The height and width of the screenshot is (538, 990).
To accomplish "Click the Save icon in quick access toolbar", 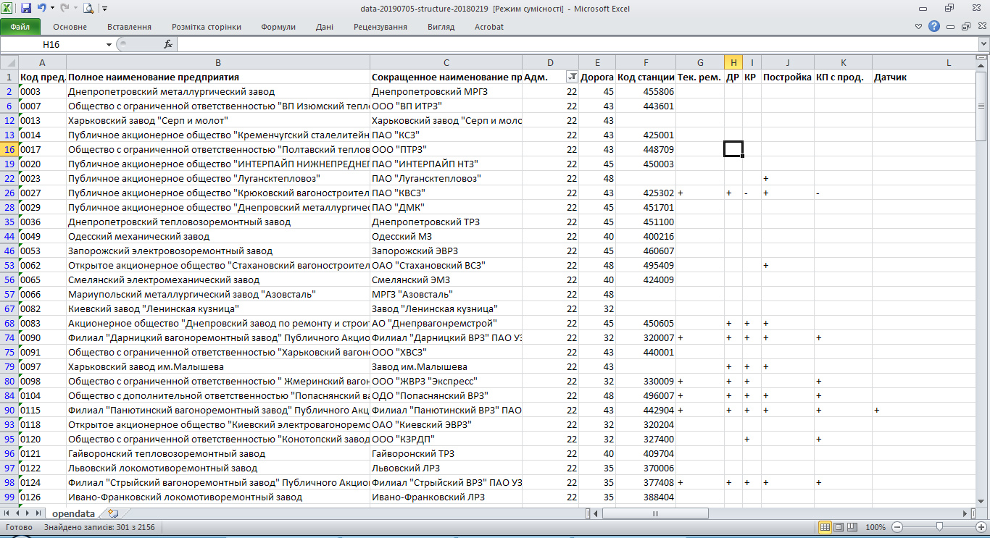I will [26, 9].
